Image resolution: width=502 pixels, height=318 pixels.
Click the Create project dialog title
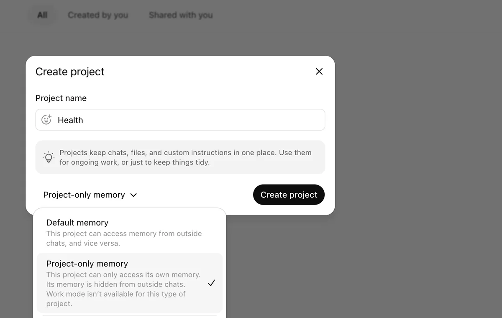(x=70, y=72)
